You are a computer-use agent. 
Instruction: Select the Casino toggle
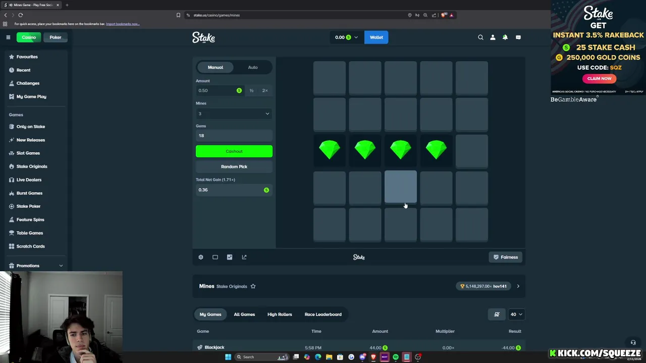tap(29, 37)
